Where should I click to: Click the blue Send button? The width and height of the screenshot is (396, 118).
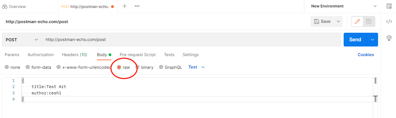355,40
